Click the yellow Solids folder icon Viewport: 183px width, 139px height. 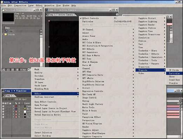pos(6,34)
